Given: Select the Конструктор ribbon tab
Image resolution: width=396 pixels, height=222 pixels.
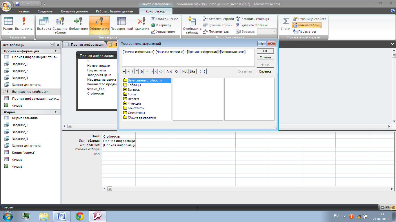Looking at the screenshot, I should click(x=156, y=11).
